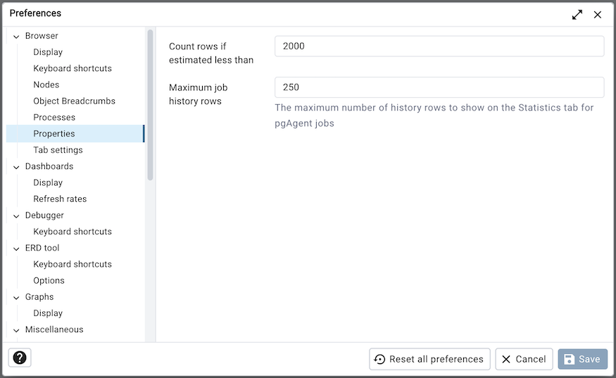Click the Save button
The image size is (616, 378).
582,359
